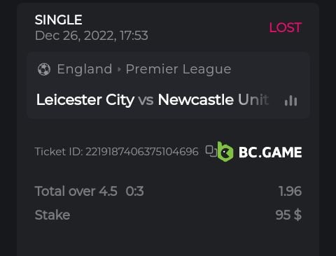The image size is (336, 256).
Task: Select the Leicester City team name
Action: (x=85, y=100)
